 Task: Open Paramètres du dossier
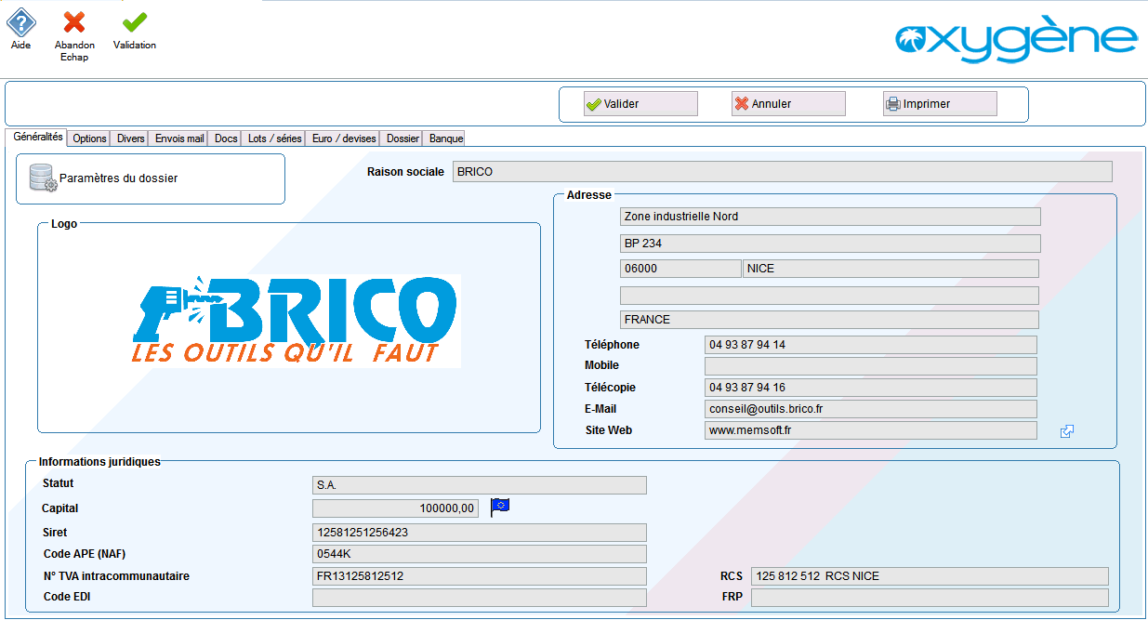click(x=151, y=178)
